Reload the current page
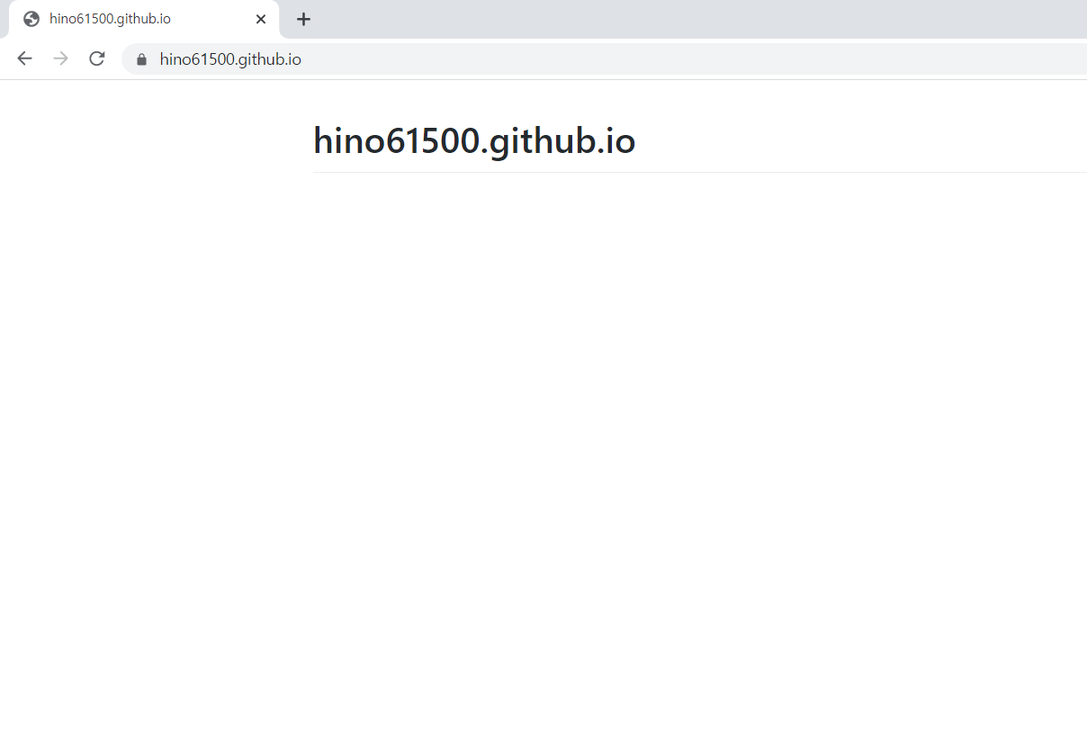This screenshot has height=737, width=1087. click(97, 59)
